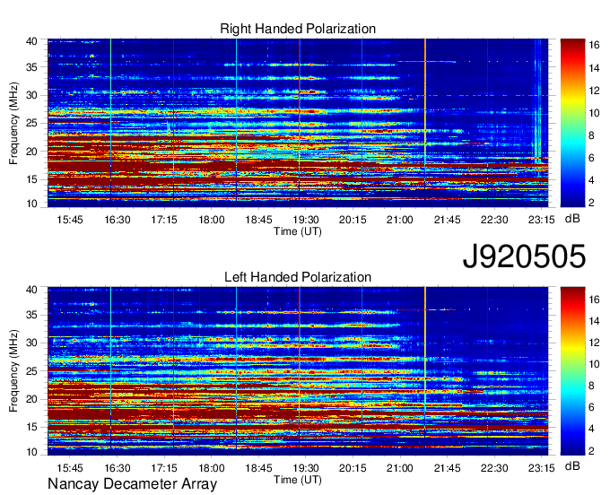Click the lower plot Time (UT) label

[x=298, y=480]
